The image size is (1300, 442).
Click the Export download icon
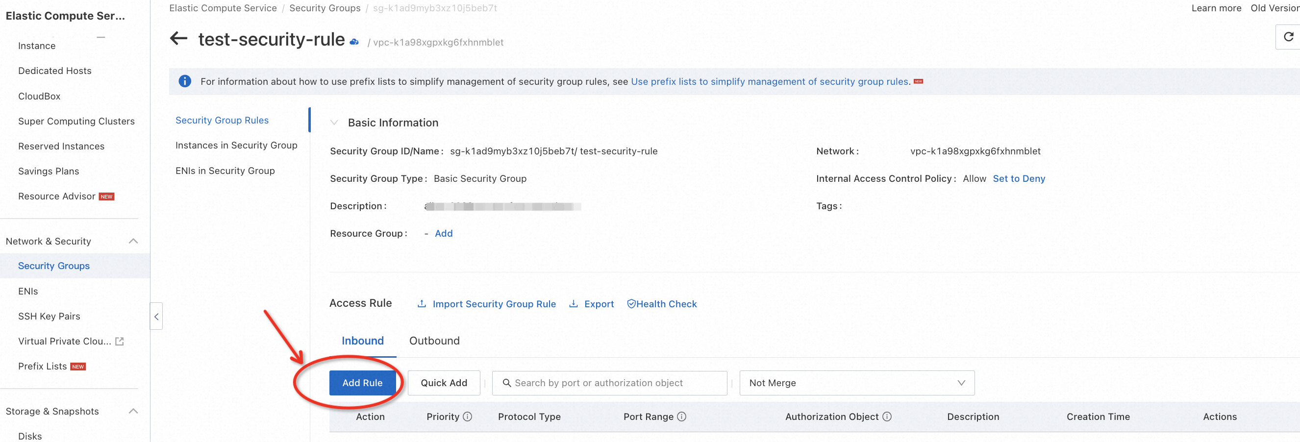(574, 304)
